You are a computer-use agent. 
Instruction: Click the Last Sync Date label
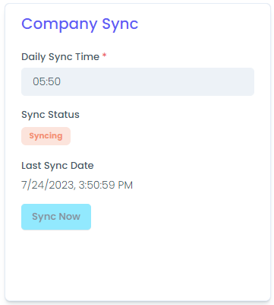(58, 166)
